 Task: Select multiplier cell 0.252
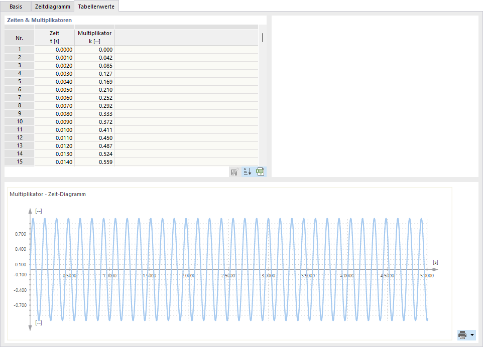[94, 97]
